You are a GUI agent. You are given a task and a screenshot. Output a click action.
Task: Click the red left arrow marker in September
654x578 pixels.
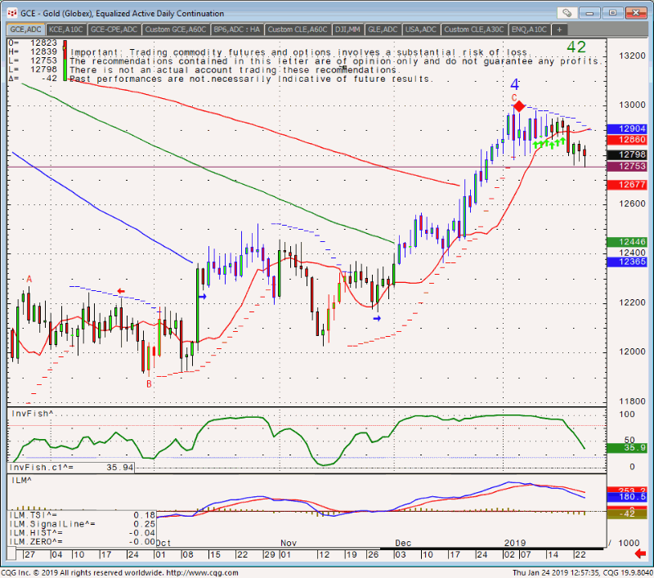121,291
